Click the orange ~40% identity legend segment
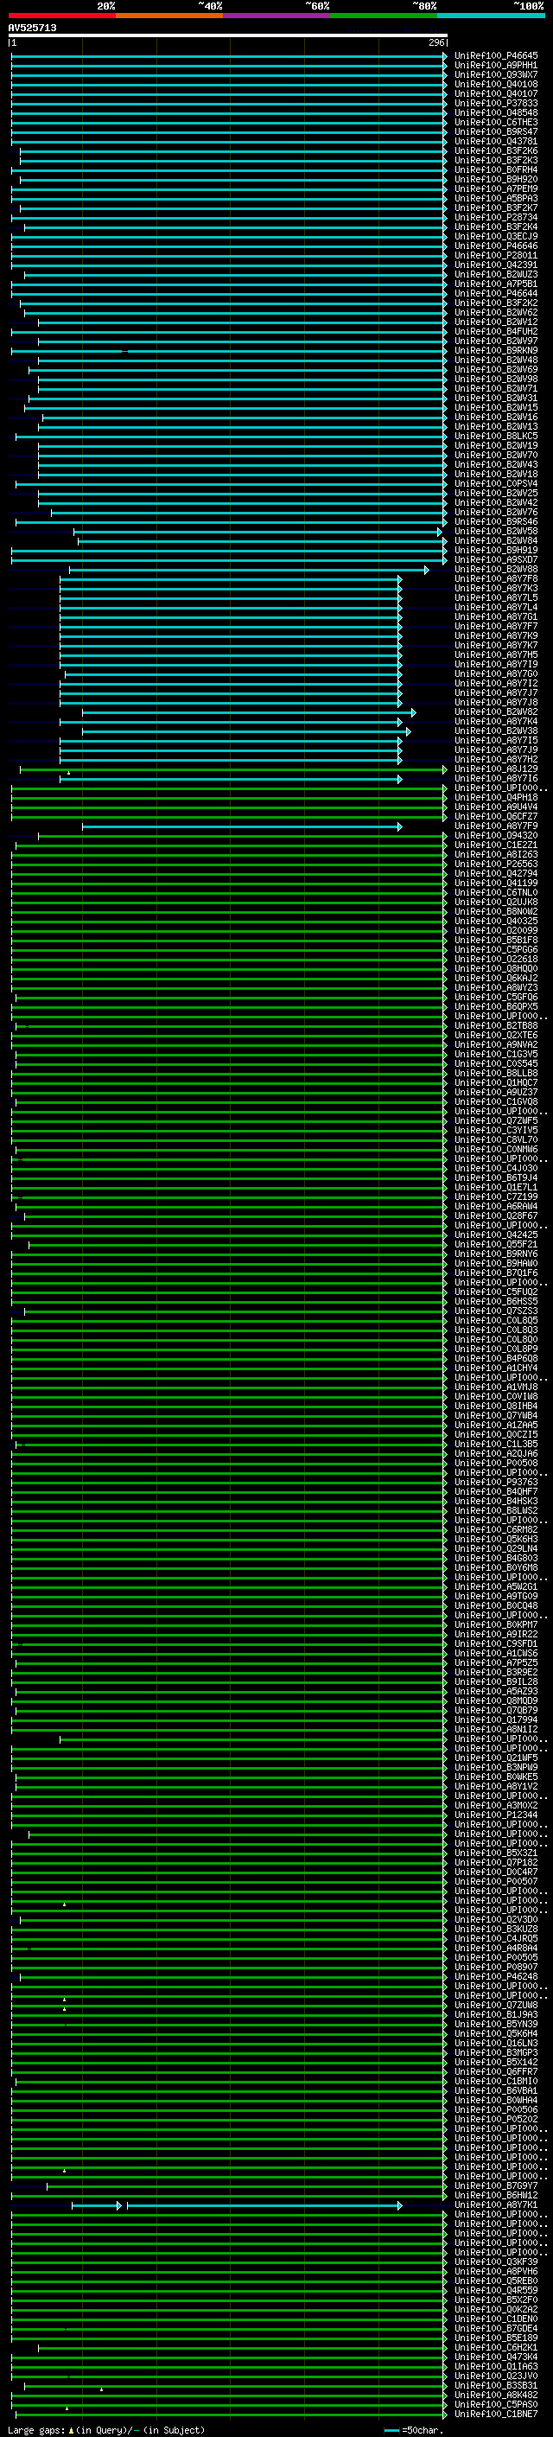 (x=169, y=16)
